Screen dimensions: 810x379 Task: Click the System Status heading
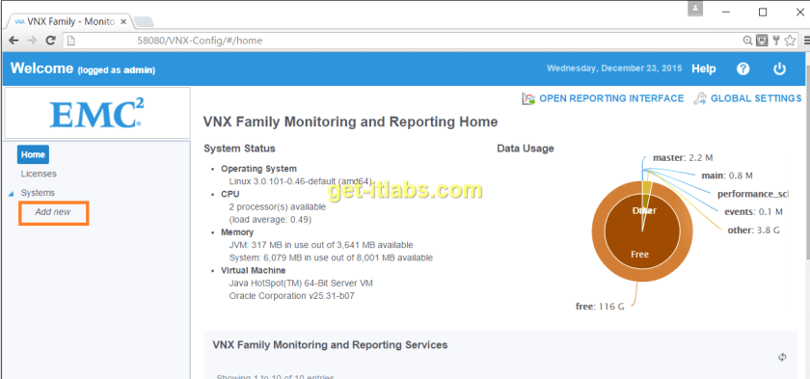click(240, 149)
